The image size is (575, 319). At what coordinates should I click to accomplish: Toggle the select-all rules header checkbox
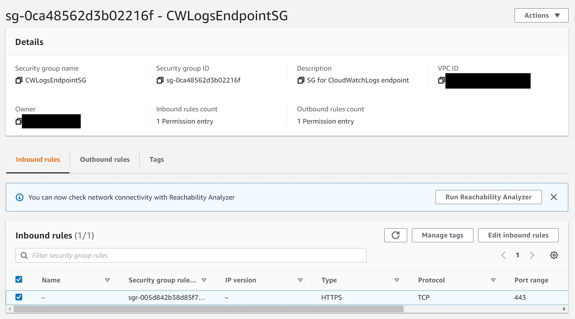[x=19, y=280]
